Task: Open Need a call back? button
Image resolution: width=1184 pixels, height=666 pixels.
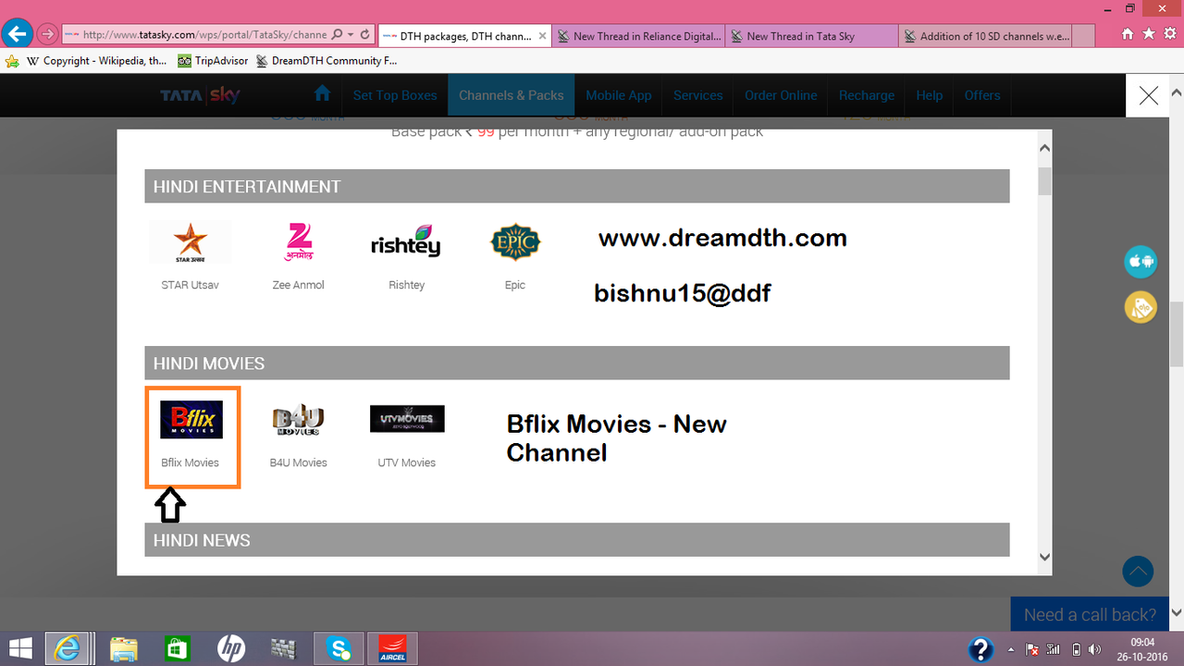Action: [x=1090, y=615]
